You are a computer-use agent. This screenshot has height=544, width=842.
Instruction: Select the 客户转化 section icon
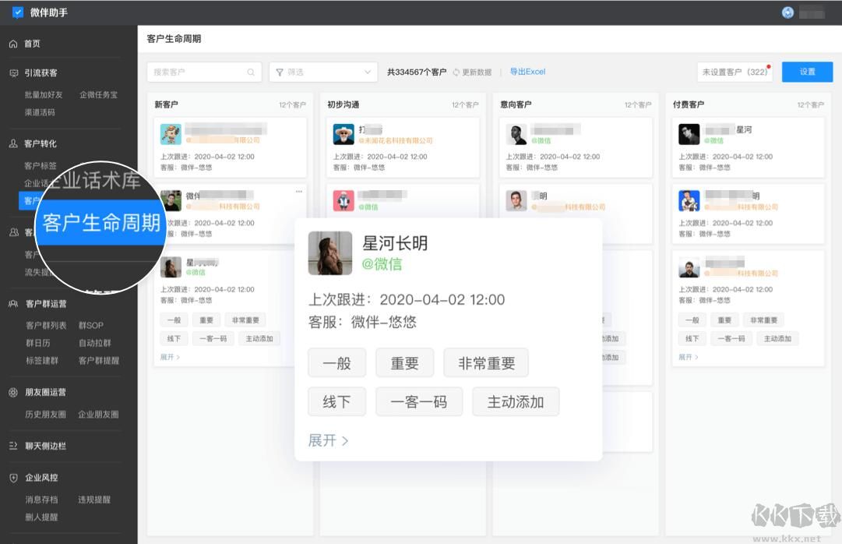[x=13, y=143]
